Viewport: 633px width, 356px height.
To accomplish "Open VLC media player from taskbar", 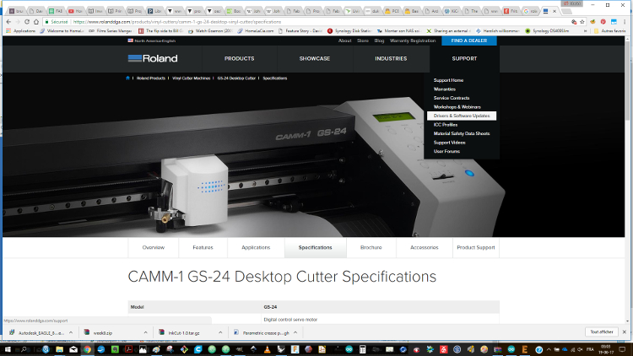I will 268,349.
